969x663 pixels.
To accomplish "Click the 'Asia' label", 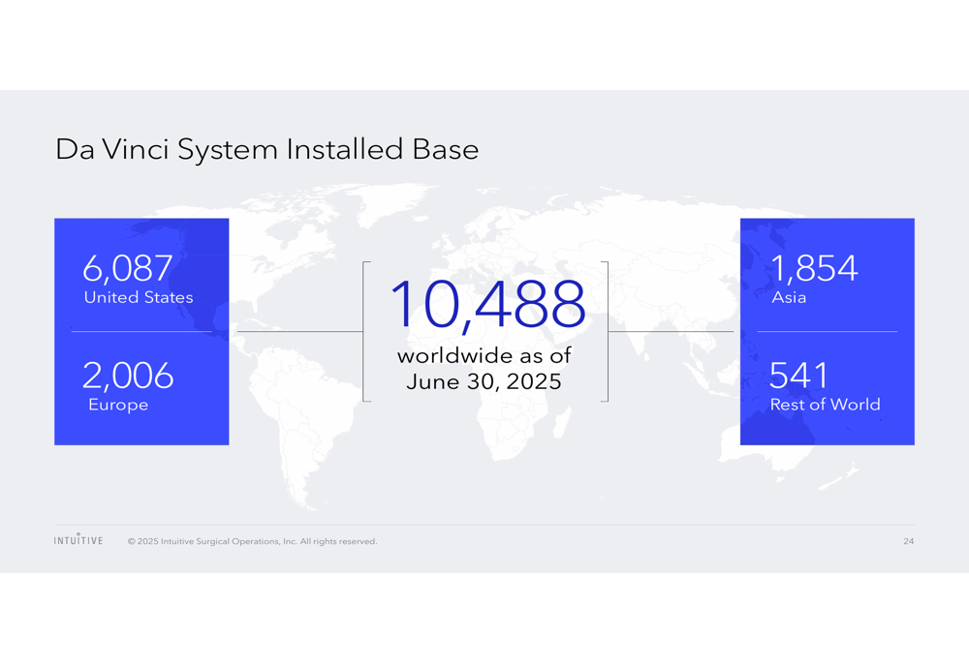I will pos(789,297).
